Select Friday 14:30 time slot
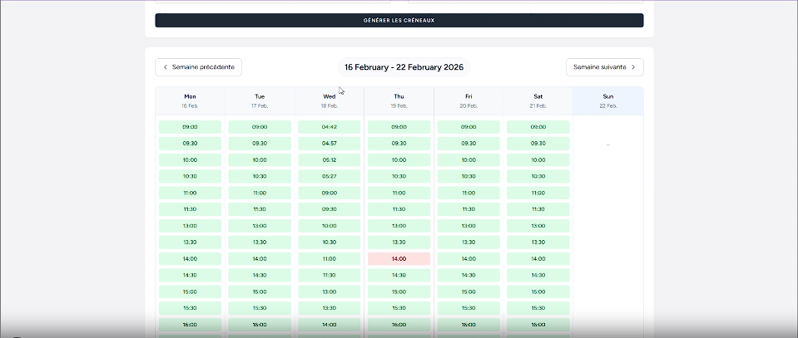Viewport: 798px width, 338px height. click(x=468, y=275)
